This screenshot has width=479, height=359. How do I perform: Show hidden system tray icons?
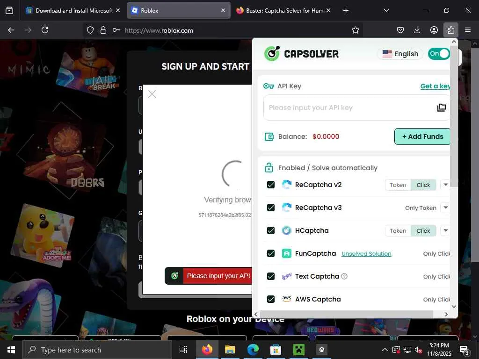coord(385,350)
